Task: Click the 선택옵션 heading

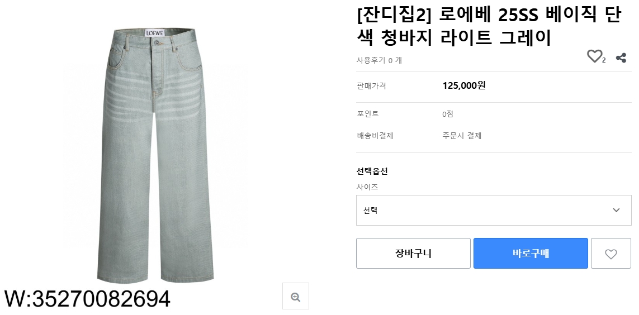Action: click(372, 171)
